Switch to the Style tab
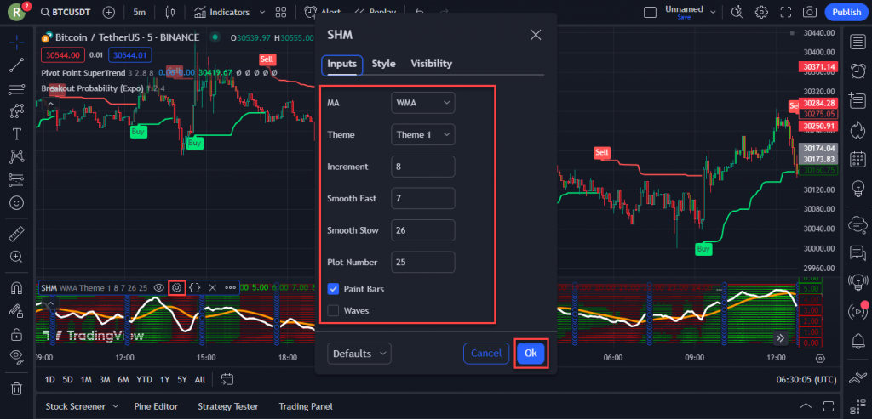Image resolution: width=872 pixels, height=419 pixels. [384, 64]
